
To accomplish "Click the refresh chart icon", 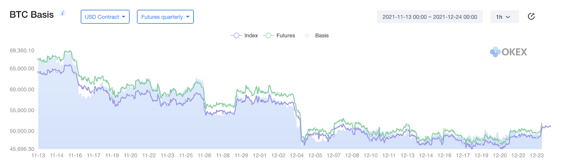I will pos(531,17).
